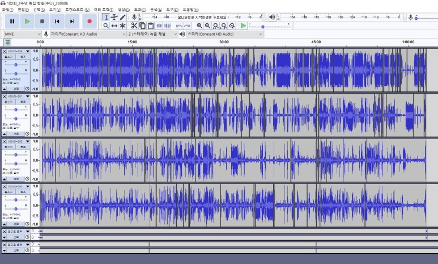Mute the fourth audio track
The image size is (438, 264).
coord(8,192)
